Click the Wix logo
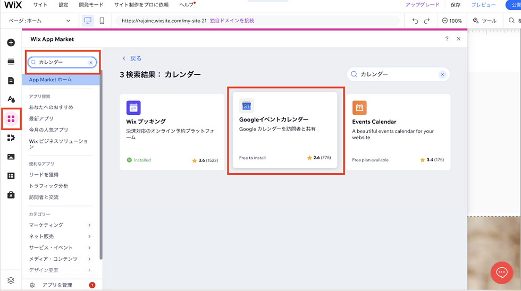 coord(13,5)
